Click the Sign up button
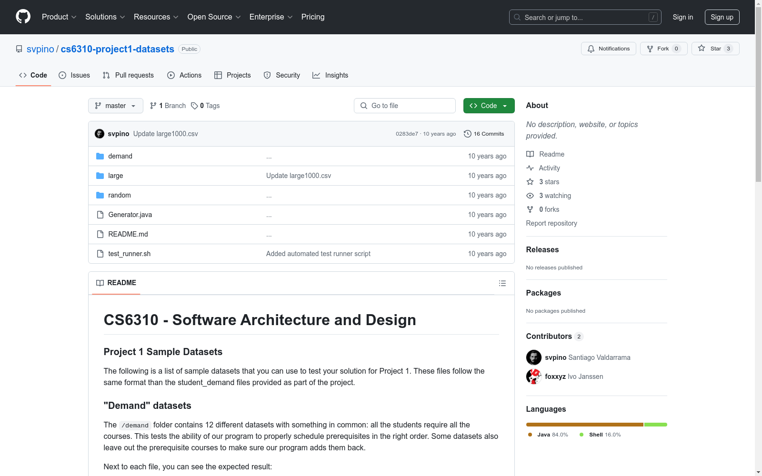Viewport: 762px width, 476px height. 722,17
